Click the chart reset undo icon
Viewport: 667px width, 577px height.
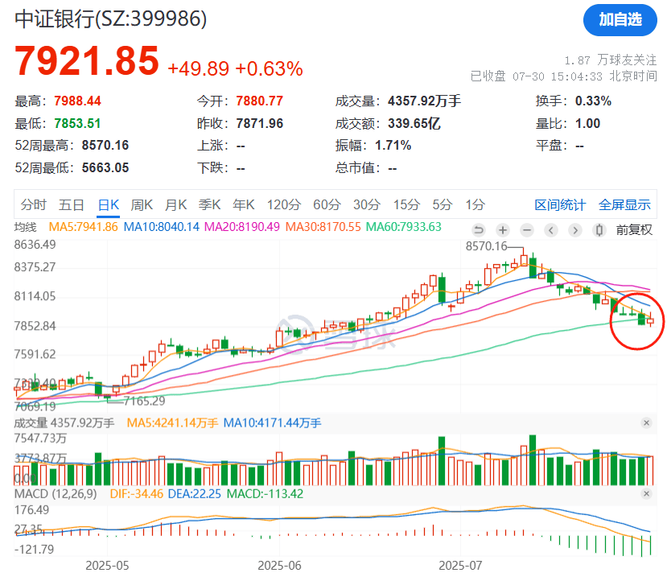479,230
